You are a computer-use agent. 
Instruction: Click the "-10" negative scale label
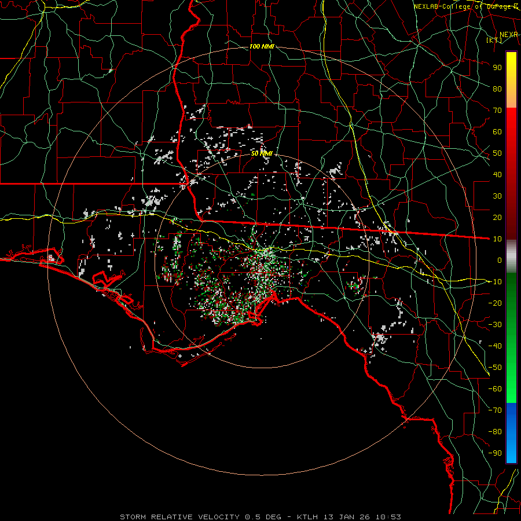coord(495,282)
